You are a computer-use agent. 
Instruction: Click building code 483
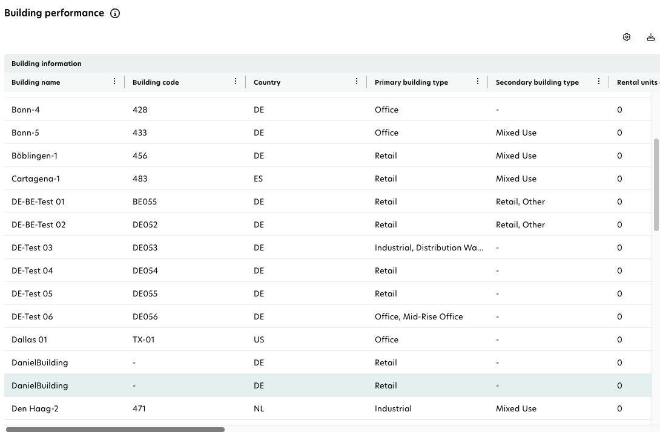[140, 178]
